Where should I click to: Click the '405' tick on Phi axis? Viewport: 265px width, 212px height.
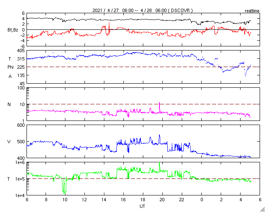pyautogui.click(x=21, y=51)
